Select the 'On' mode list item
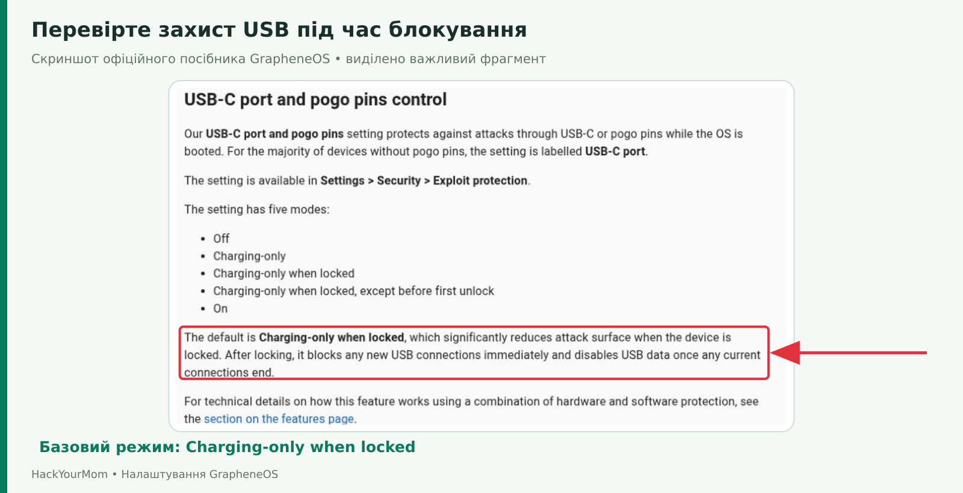Screen dimensions: 963x493 220,308
